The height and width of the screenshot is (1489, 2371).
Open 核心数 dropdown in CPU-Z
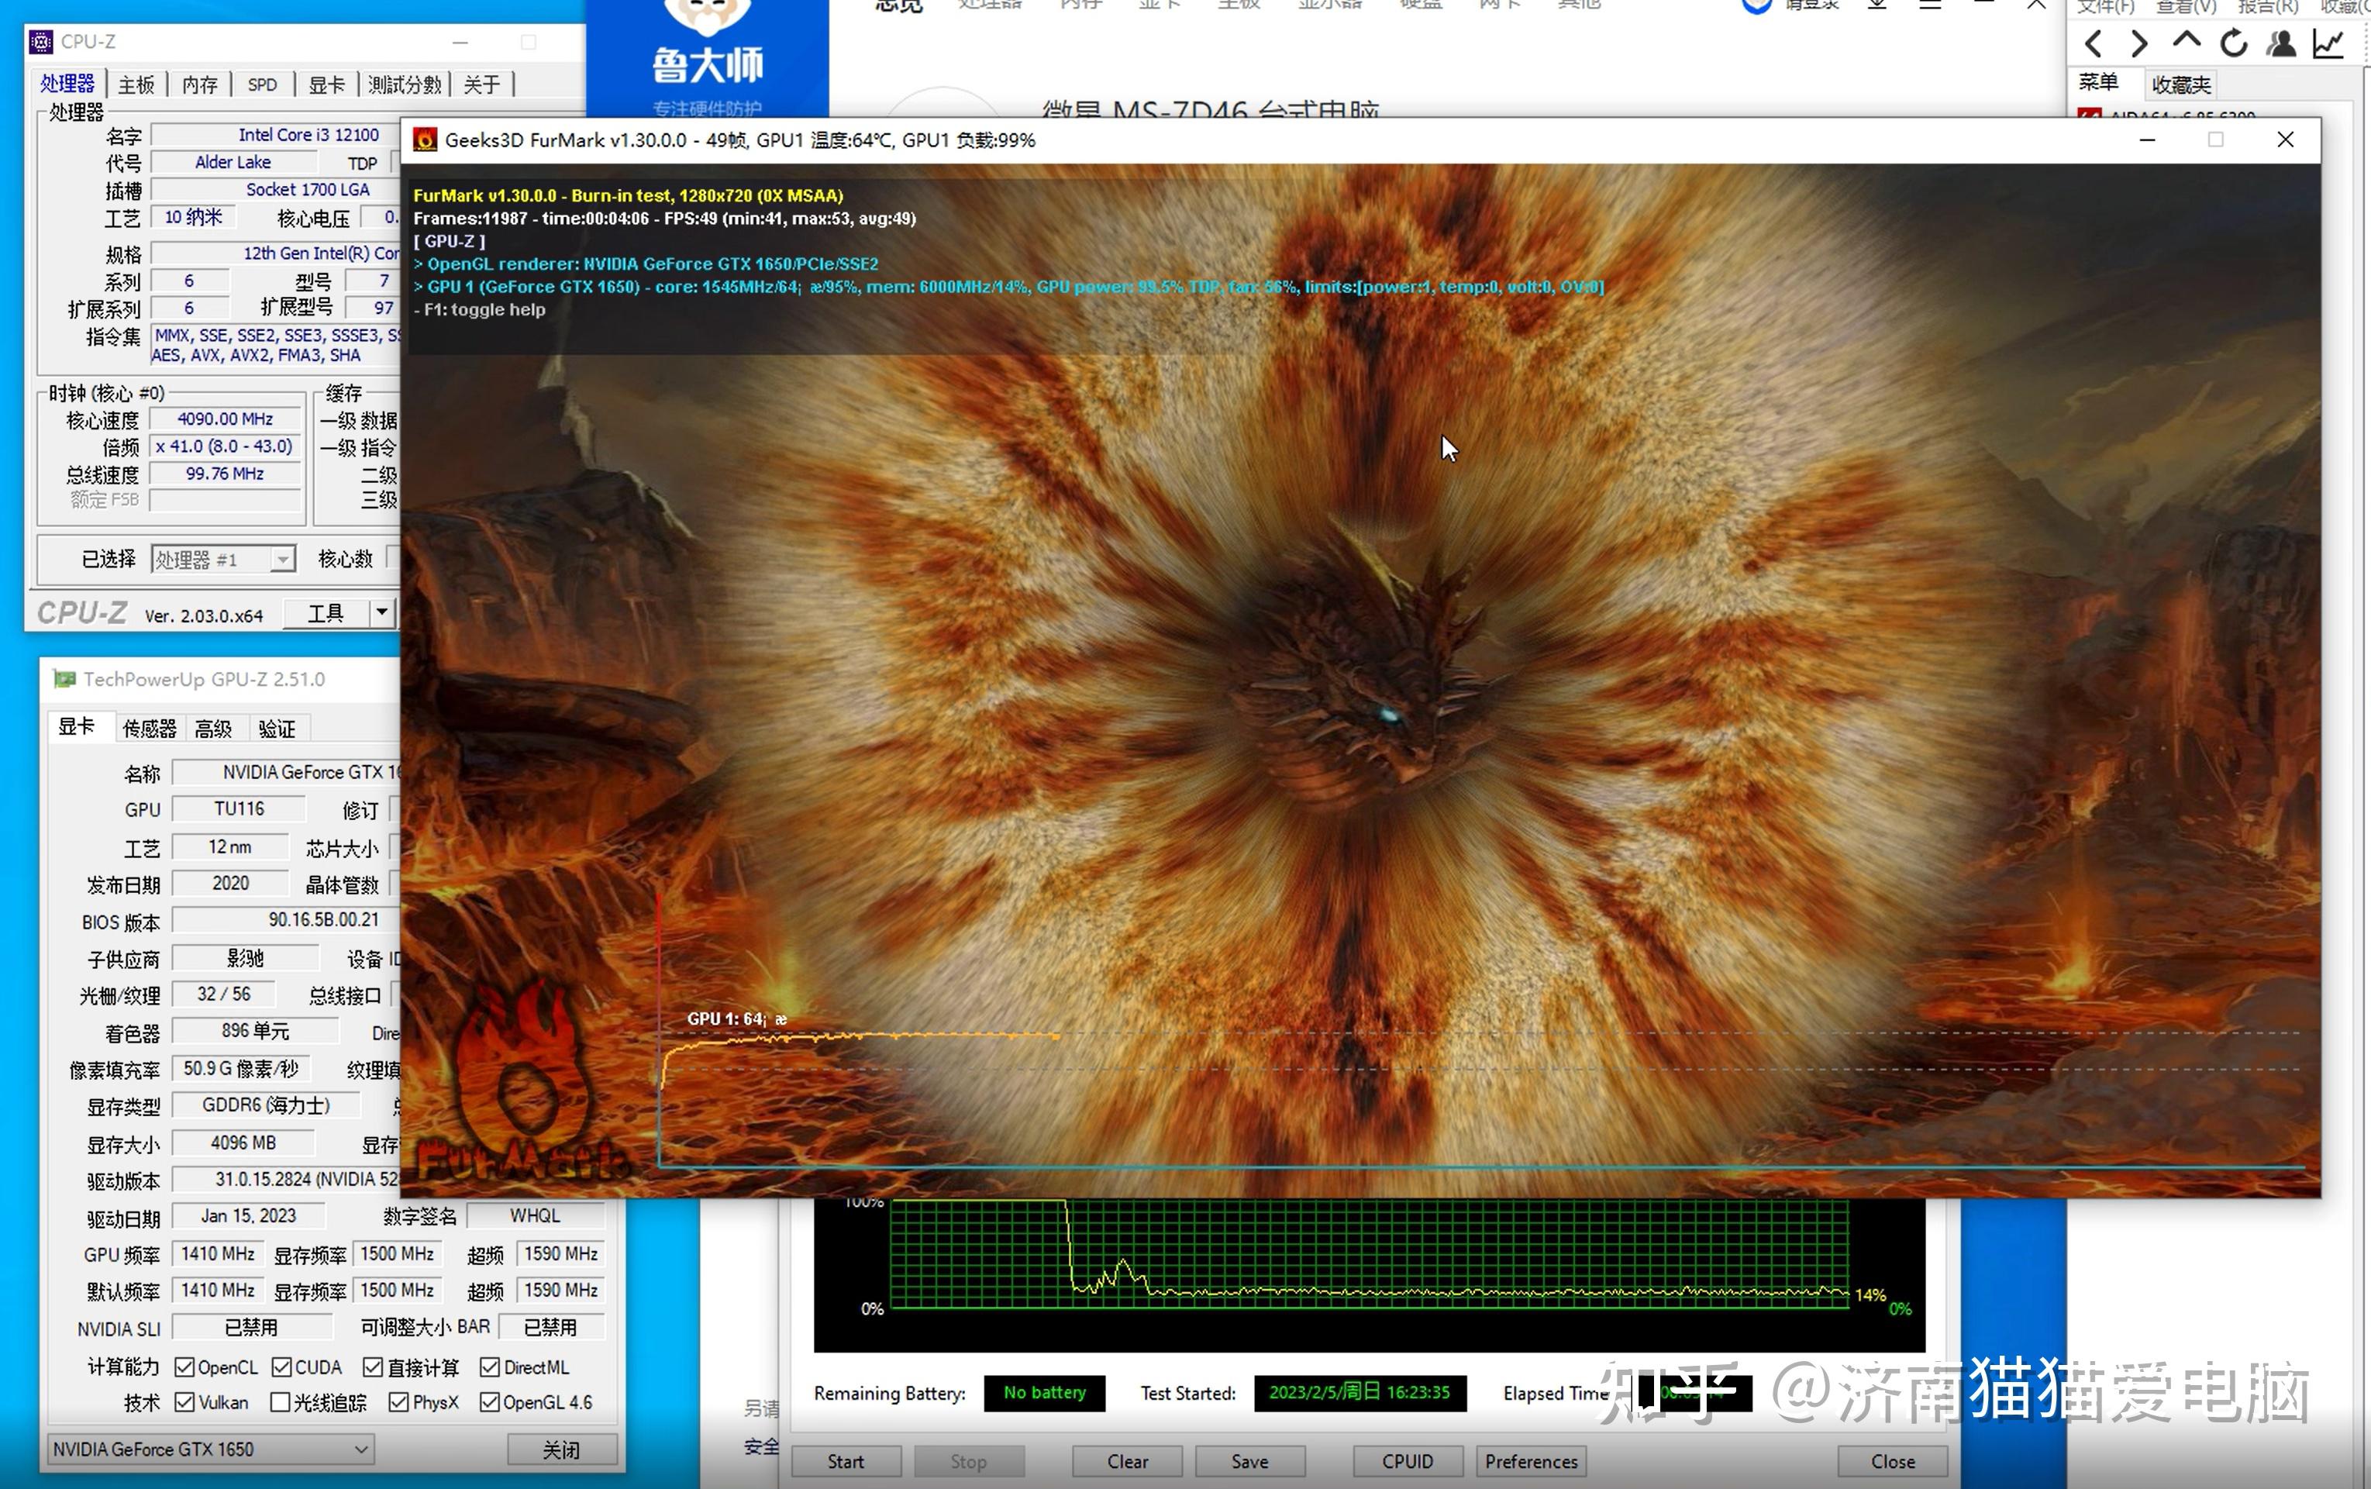pyautogui.click(x=391, y=557)
